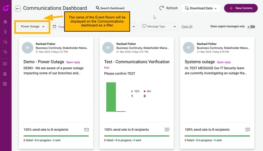263x151 pixels.
Task: Click the back arrow beside Communications Dashboard
Action: [x=18, y=8]
